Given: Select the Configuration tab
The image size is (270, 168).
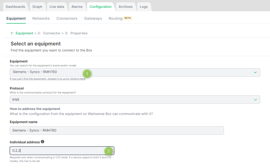Looking at the screenshot, I should point(101,7).
